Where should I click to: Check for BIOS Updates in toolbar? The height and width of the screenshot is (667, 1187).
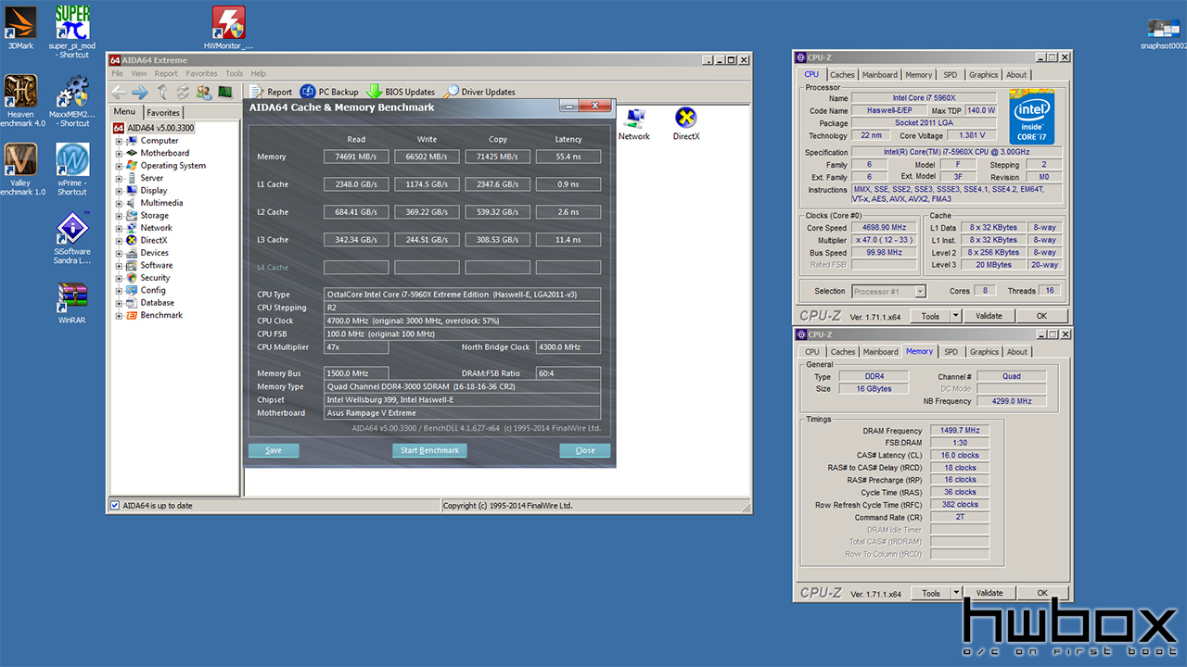401,92
